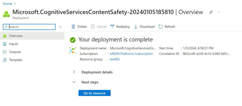Click the 'Your deployment is complete' heading
The image size is (242, 106).
[x=116, y=40]
